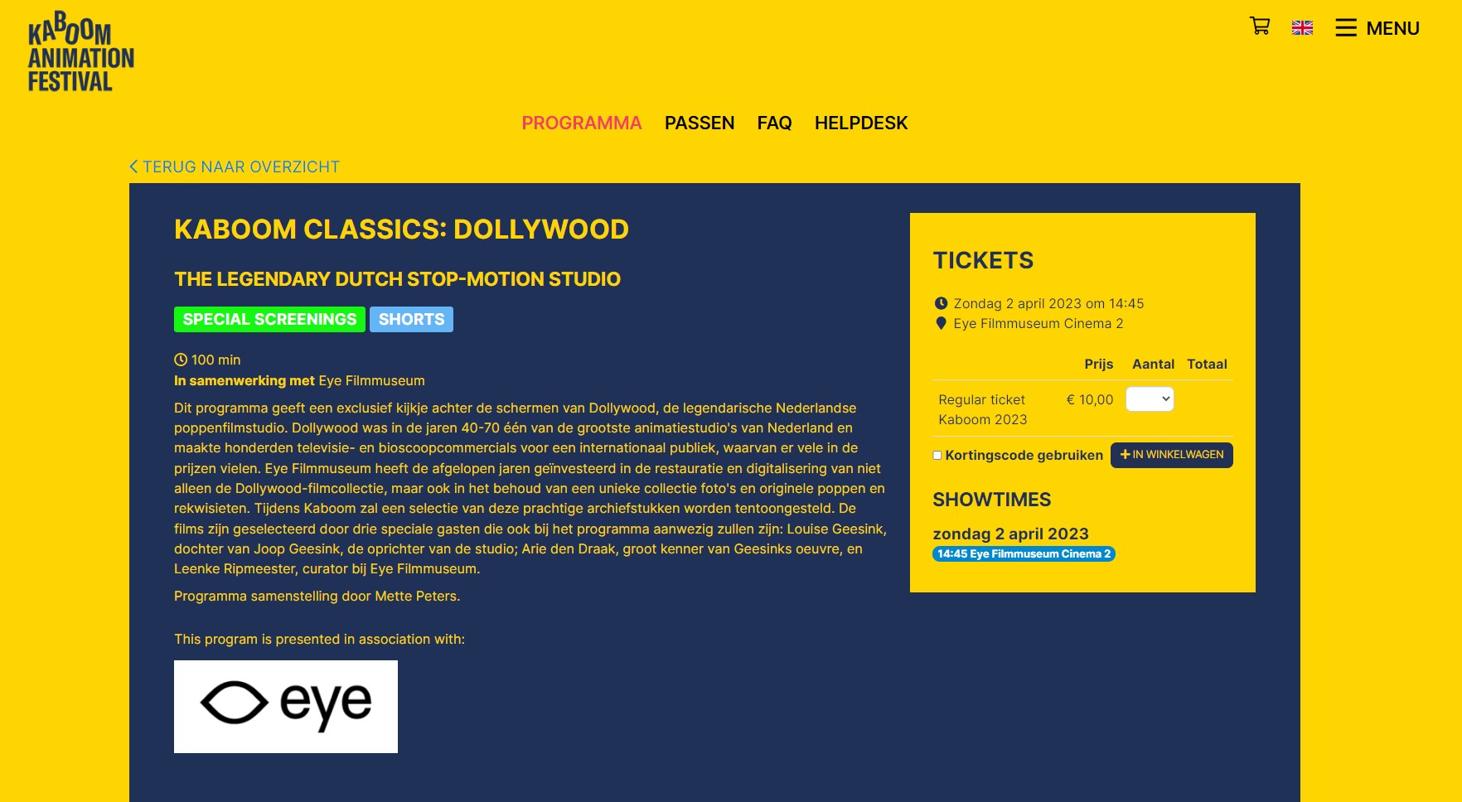Click the zondag 2 april 2023 heading
Image resolution: width=1462 pixels, height=802 pixels.
click(1010, 534)
